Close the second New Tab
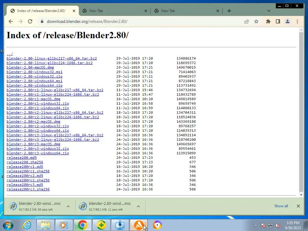 [x=218, y=11]
